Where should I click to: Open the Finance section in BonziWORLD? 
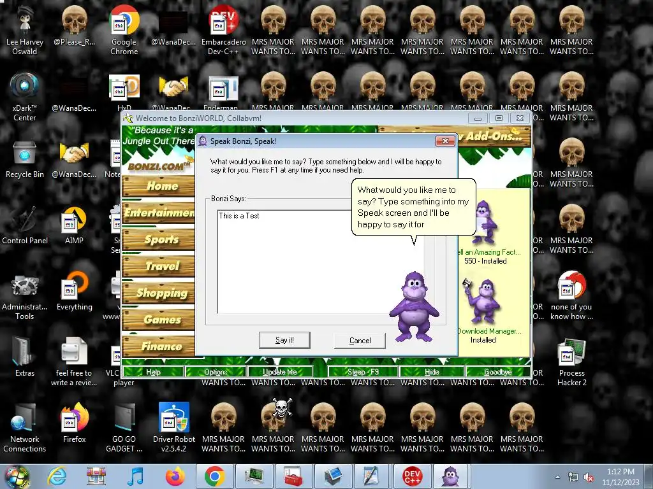(158, 346)
